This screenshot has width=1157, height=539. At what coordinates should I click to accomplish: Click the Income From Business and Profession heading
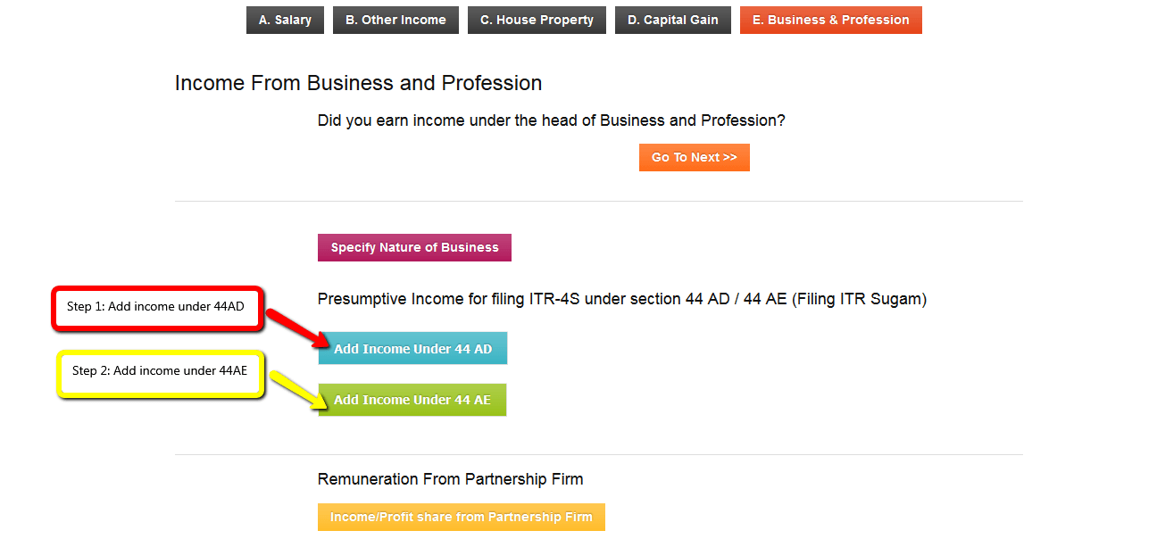[358, 83]
